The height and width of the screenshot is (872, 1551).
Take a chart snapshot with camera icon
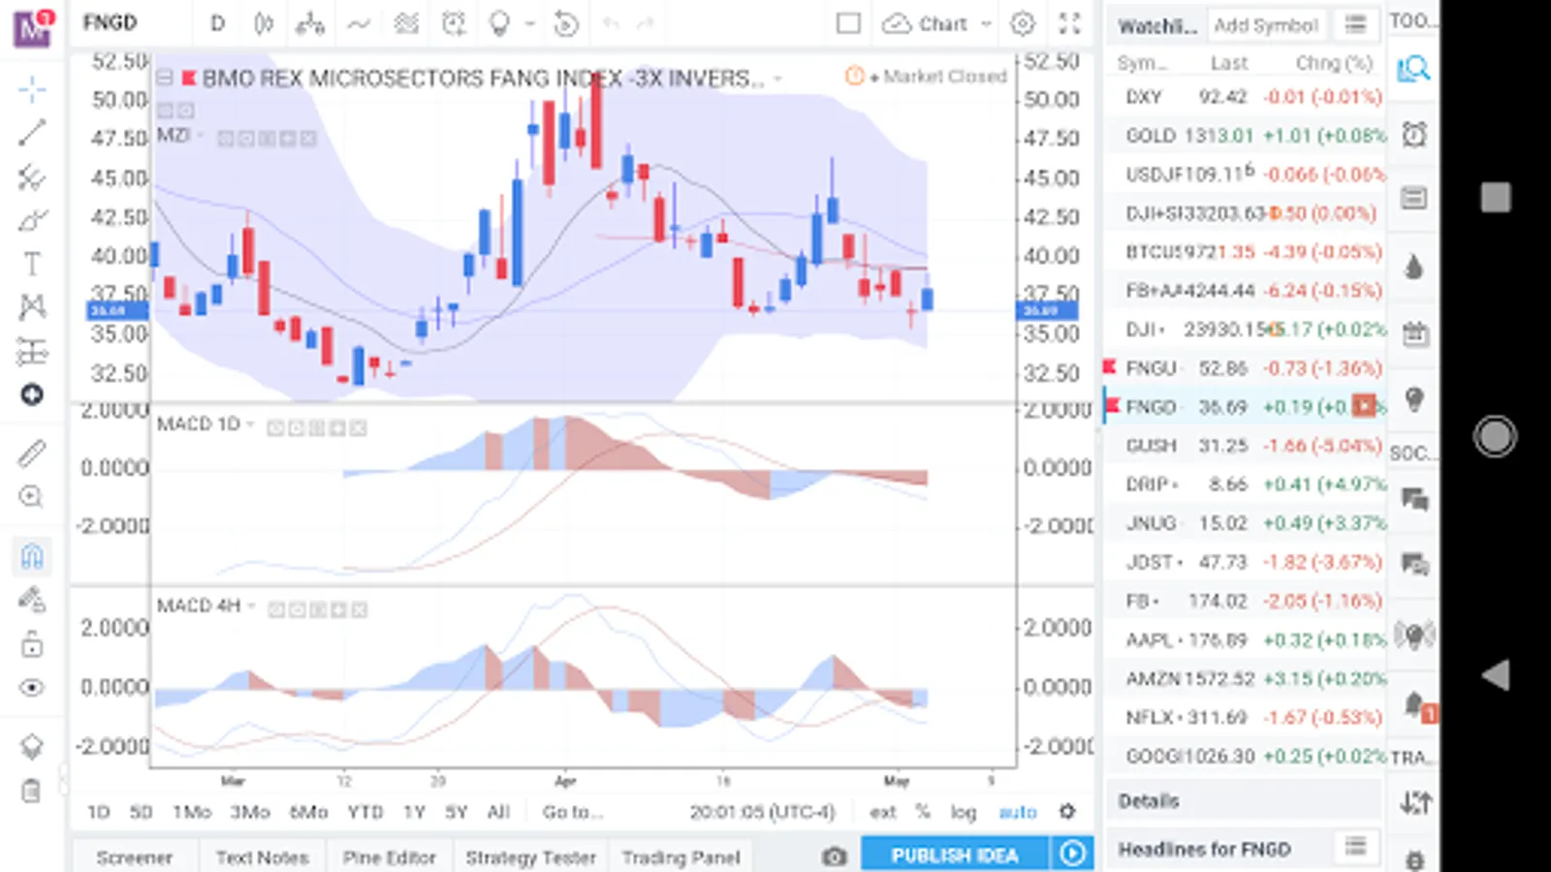click(834, 856)
